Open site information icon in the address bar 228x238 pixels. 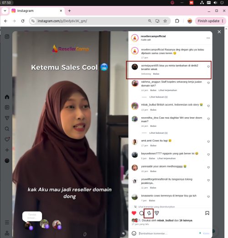tap(33, 21)
